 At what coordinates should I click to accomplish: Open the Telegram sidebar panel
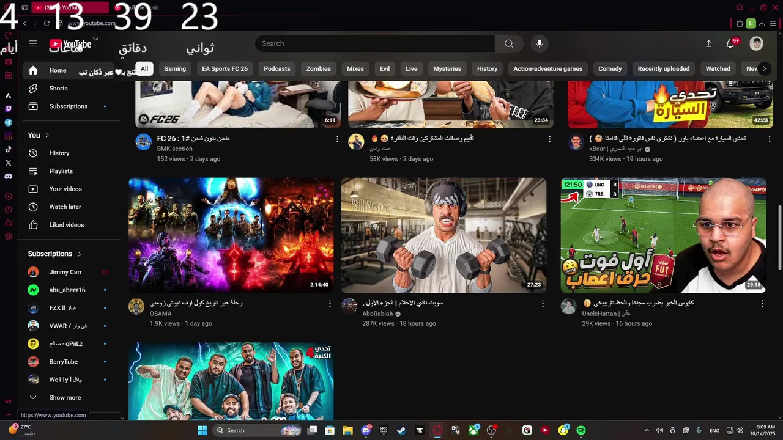point(9,122)
